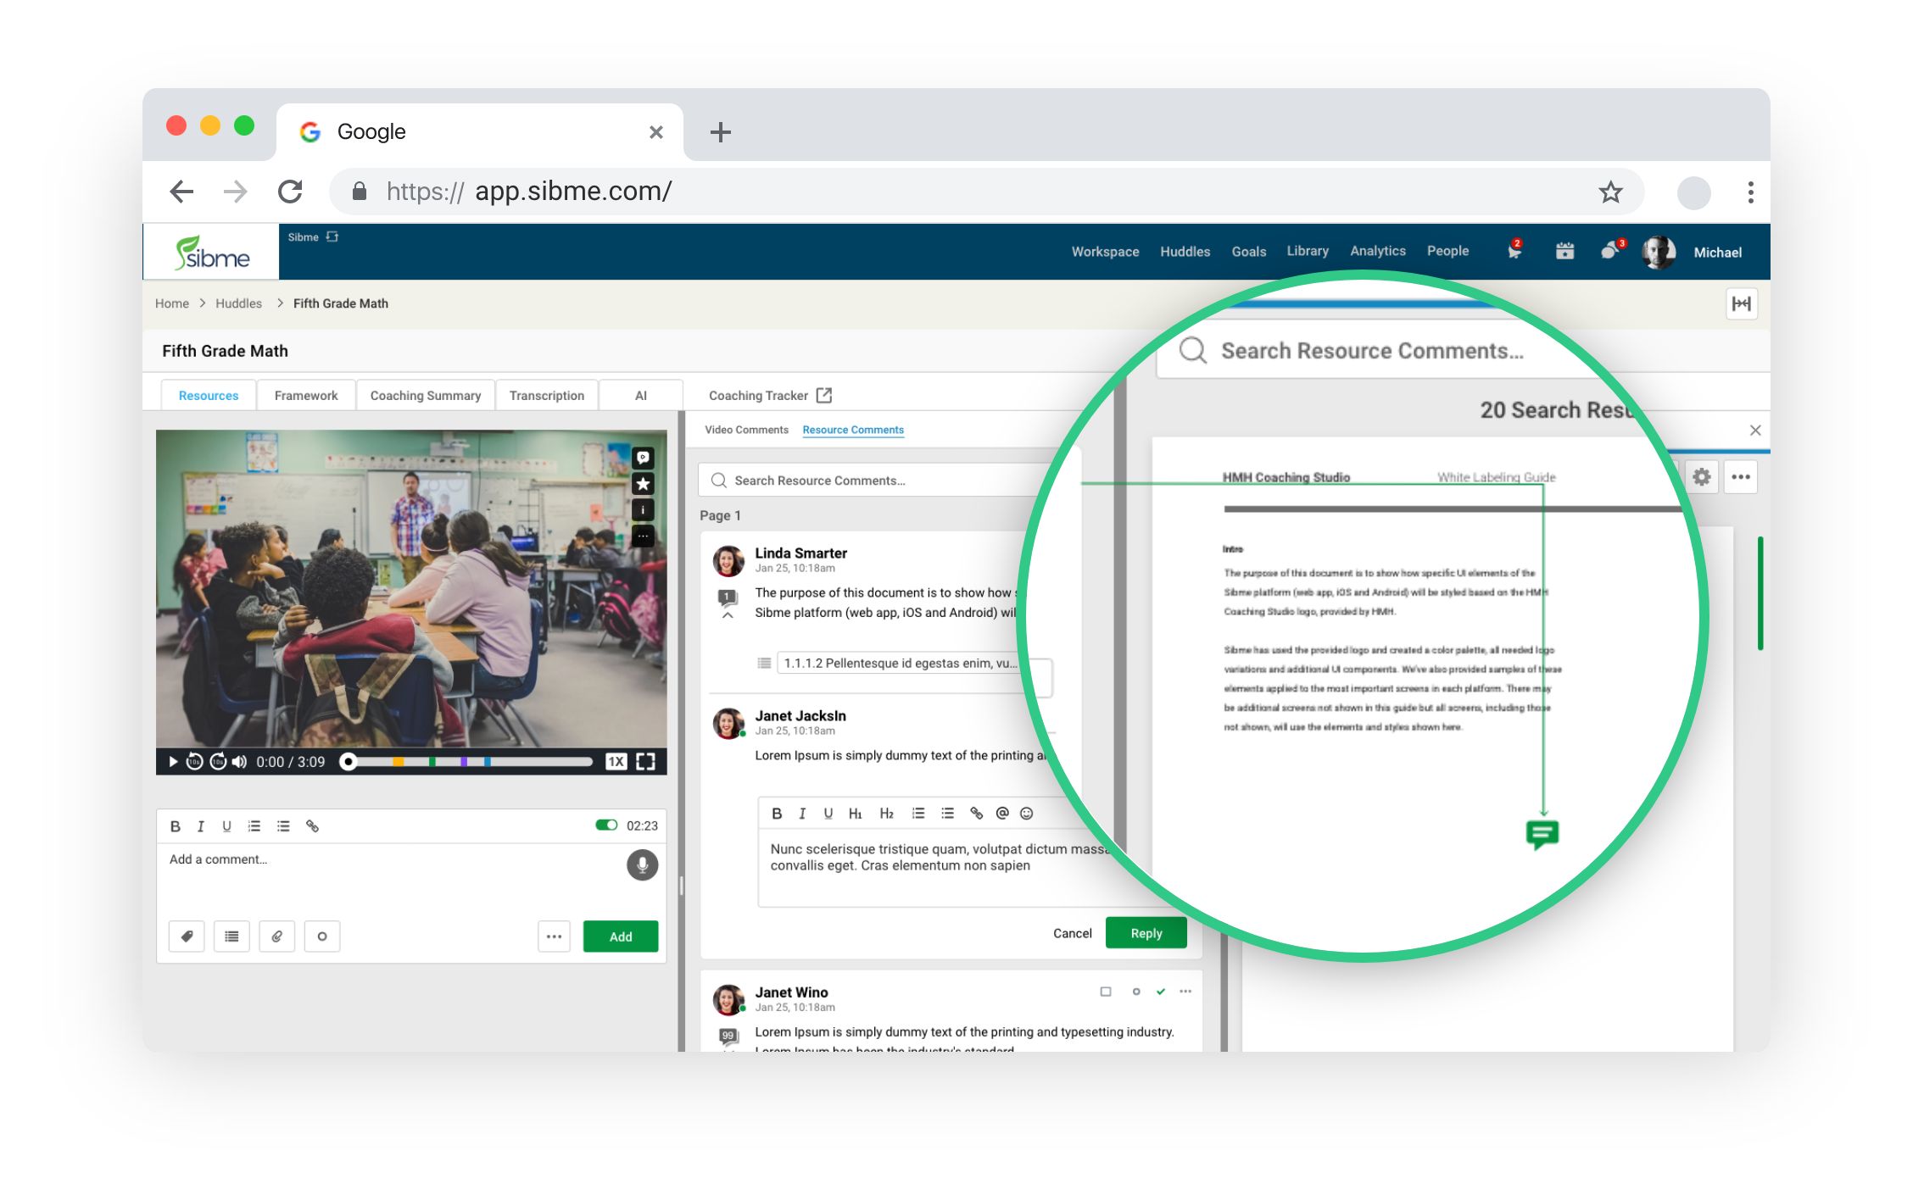1913x1195 pixels.
Task: Select Resource Comments tab
Action: point(853,430)
